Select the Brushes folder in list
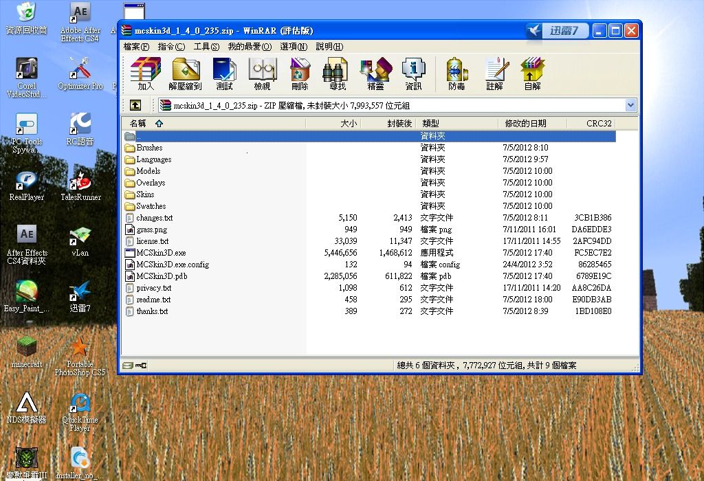704x481 pixels. pyautogui.click(x=149, y=148)
